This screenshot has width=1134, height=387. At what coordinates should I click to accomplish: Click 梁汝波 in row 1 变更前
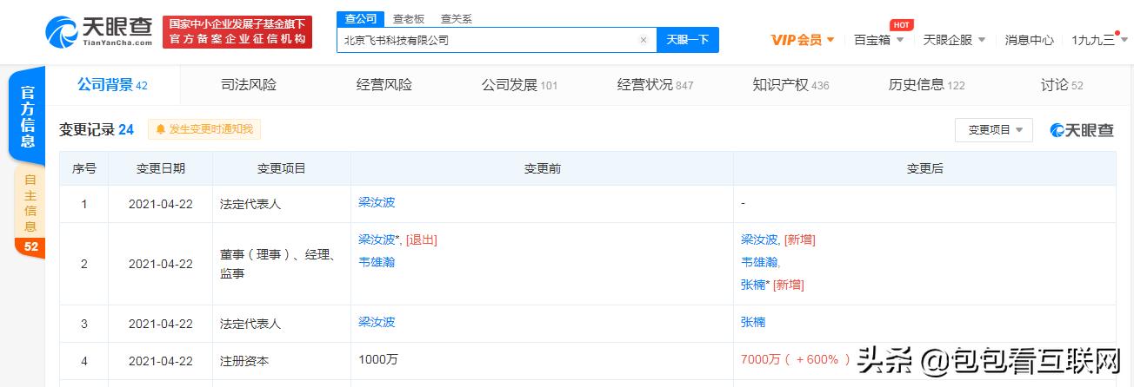377,202
